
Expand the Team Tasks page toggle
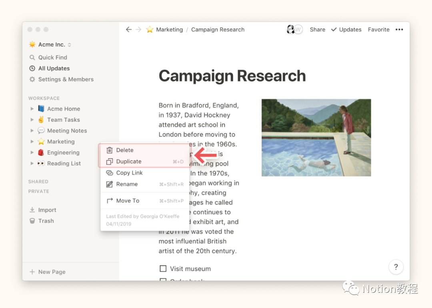32,120
